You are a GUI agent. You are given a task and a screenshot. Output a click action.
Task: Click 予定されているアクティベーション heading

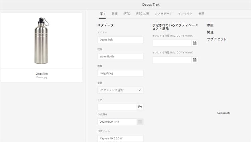click(175, 27)
